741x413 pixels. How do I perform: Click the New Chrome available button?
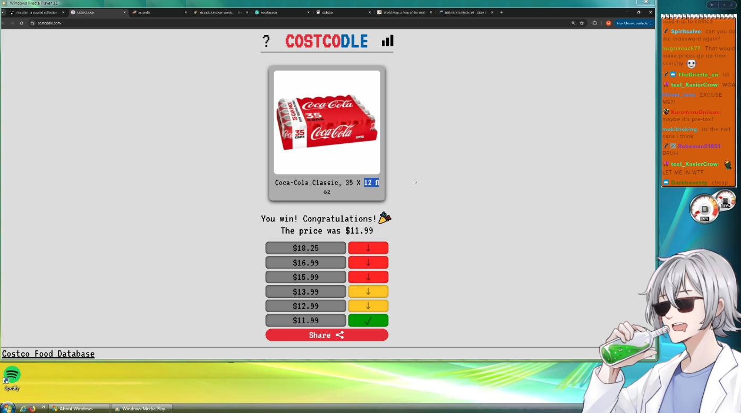click(633, 23)
